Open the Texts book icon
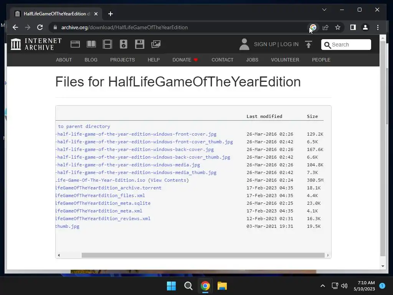Viewport: 393px width, 295px height. 91,44
